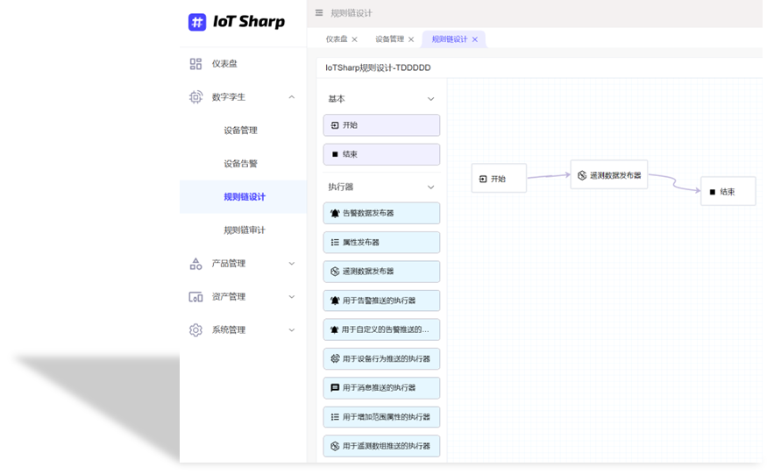Select the 结束 palette block
This screenshot has width=774, height=474.
(381, 154)
